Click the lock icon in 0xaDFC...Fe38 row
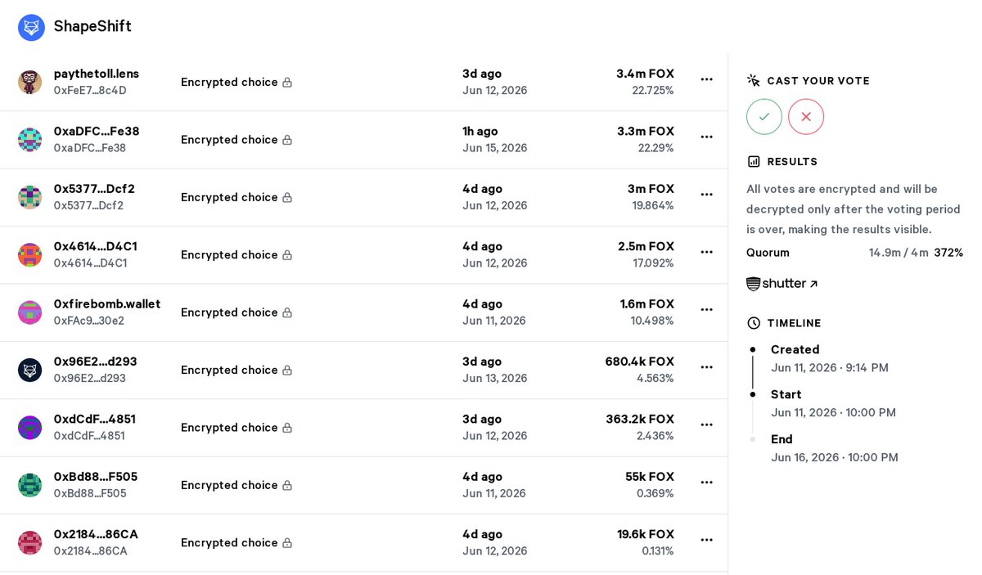The image size is (982, 575). 287,140
